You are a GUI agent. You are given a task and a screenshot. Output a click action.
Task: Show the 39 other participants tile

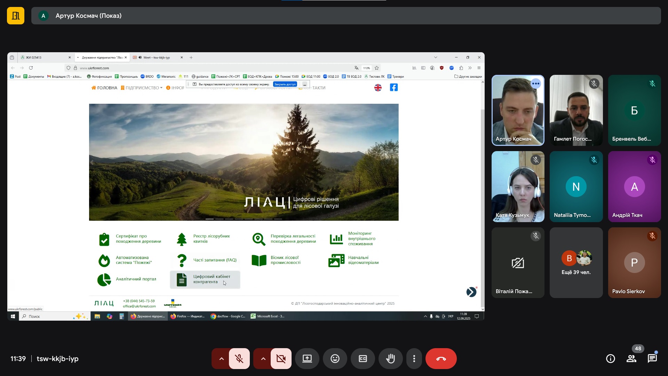(576, 263)
